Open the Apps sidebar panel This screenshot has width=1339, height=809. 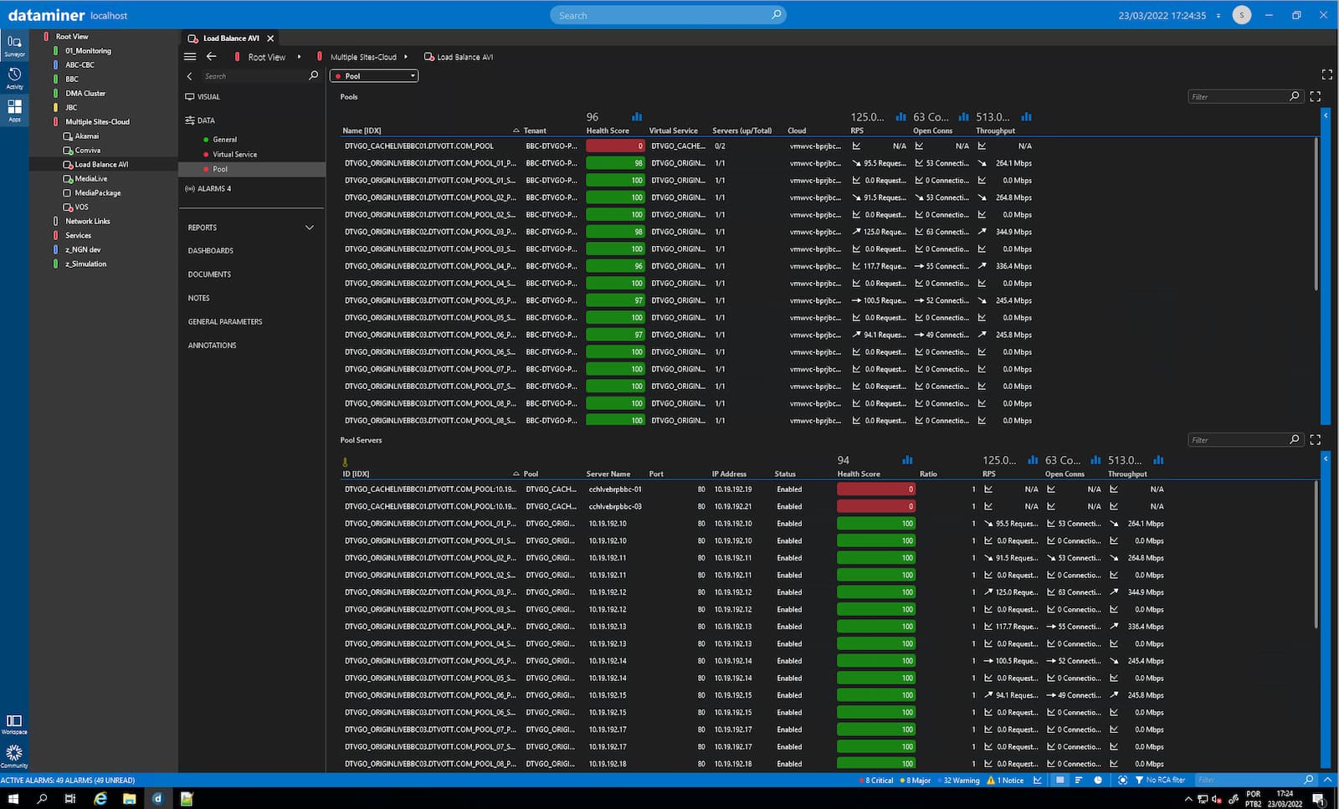[14, 110]
